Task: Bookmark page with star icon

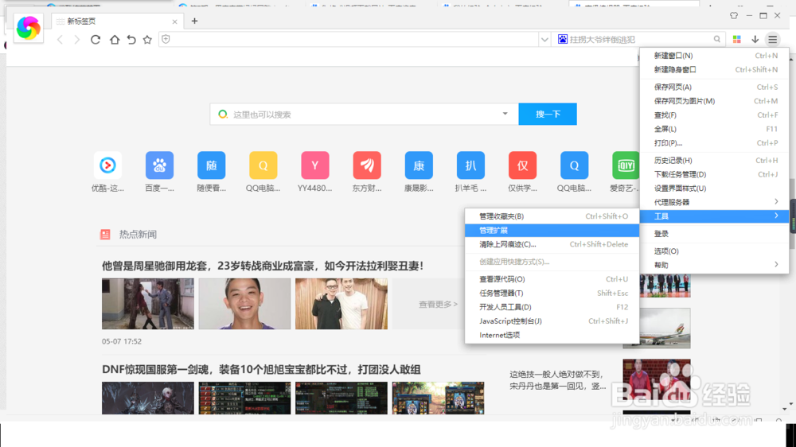Action: click(147, 40)
